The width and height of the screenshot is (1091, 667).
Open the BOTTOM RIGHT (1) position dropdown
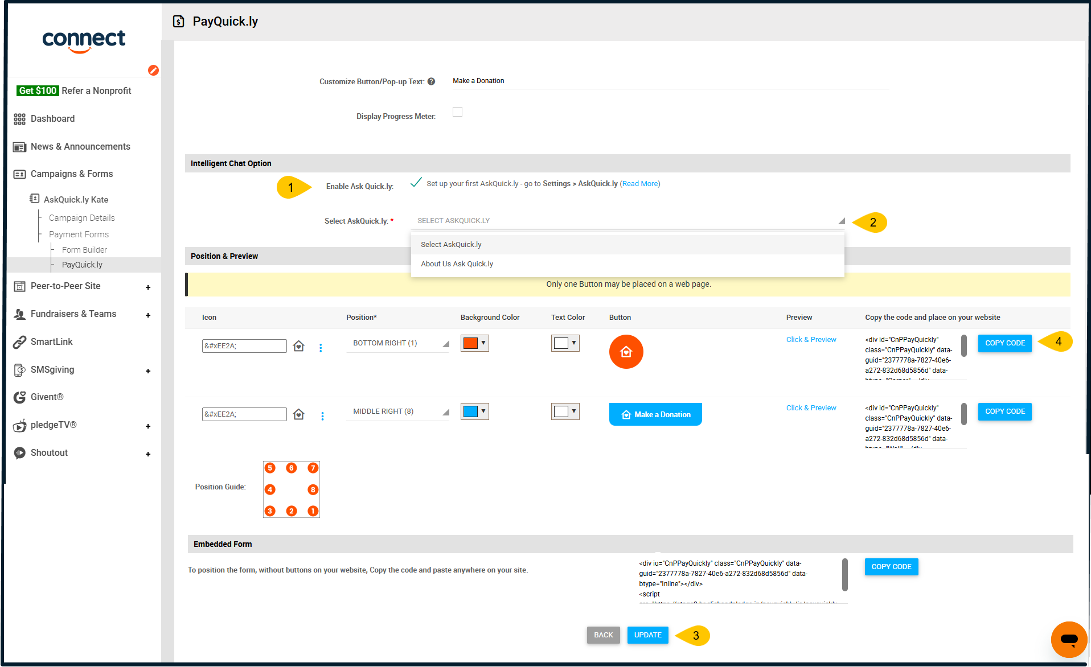(398, 343)
